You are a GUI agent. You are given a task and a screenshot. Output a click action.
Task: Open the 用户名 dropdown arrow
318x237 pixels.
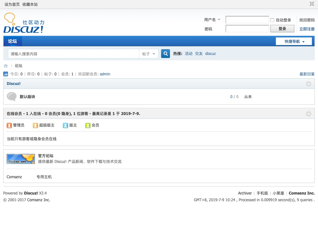pos(220,20)
